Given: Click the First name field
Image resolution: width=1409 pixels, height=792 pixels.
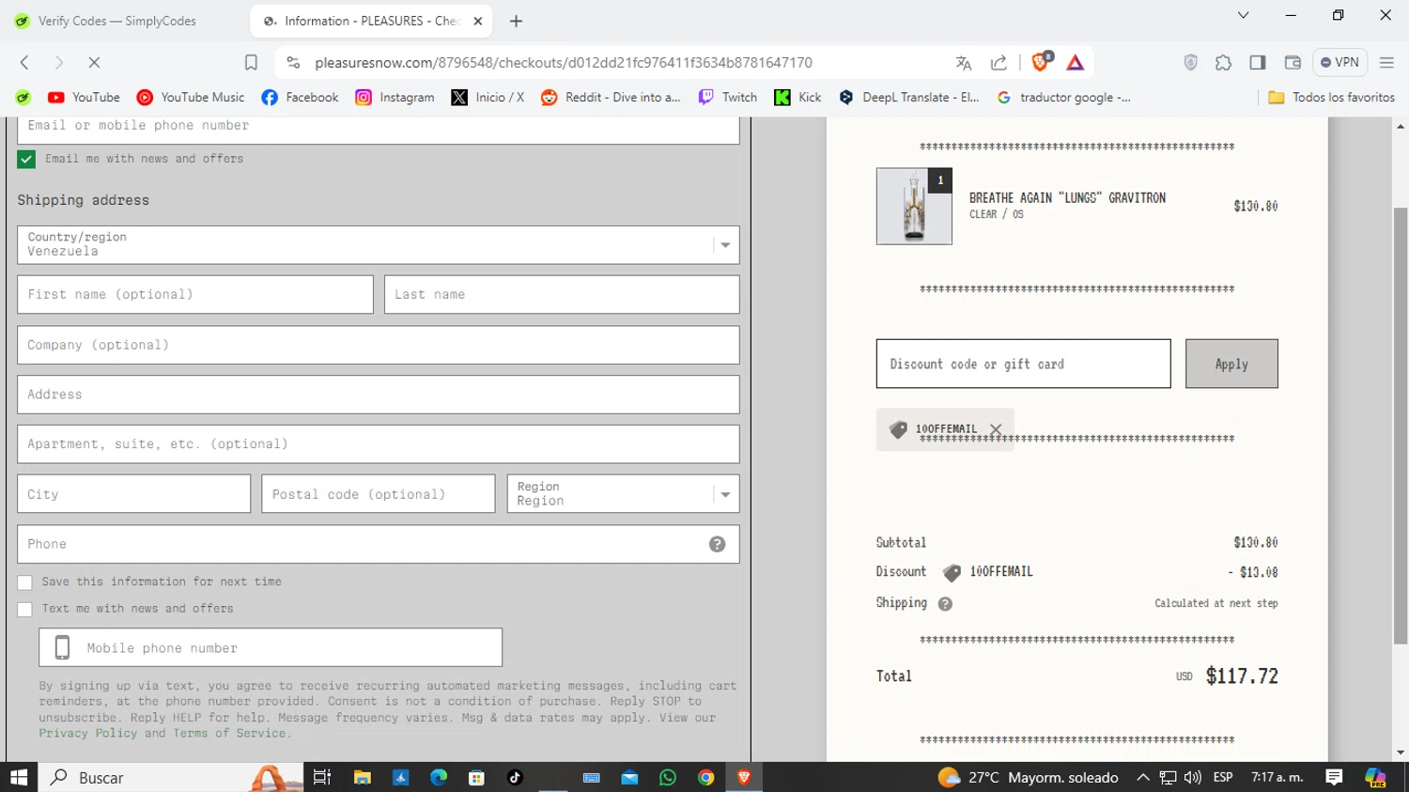Looking at the screenshot, I should 195,294.
